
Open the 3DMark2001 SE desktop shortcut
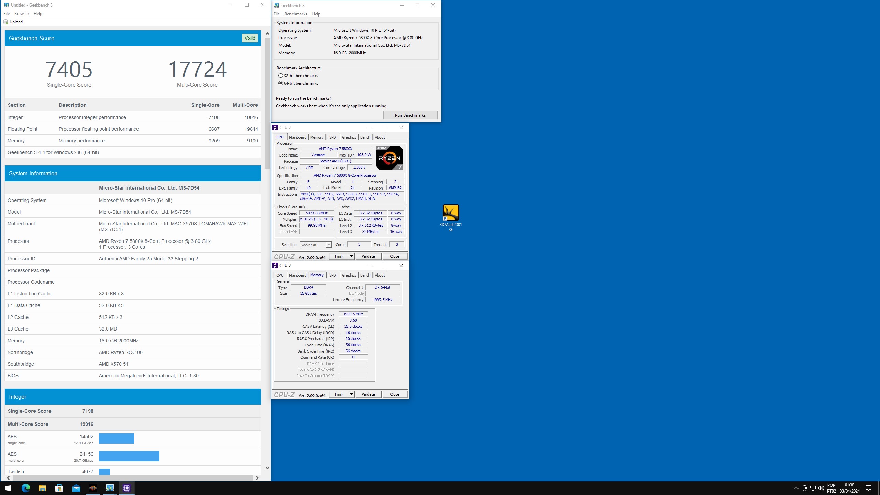[x=450, y=218]
